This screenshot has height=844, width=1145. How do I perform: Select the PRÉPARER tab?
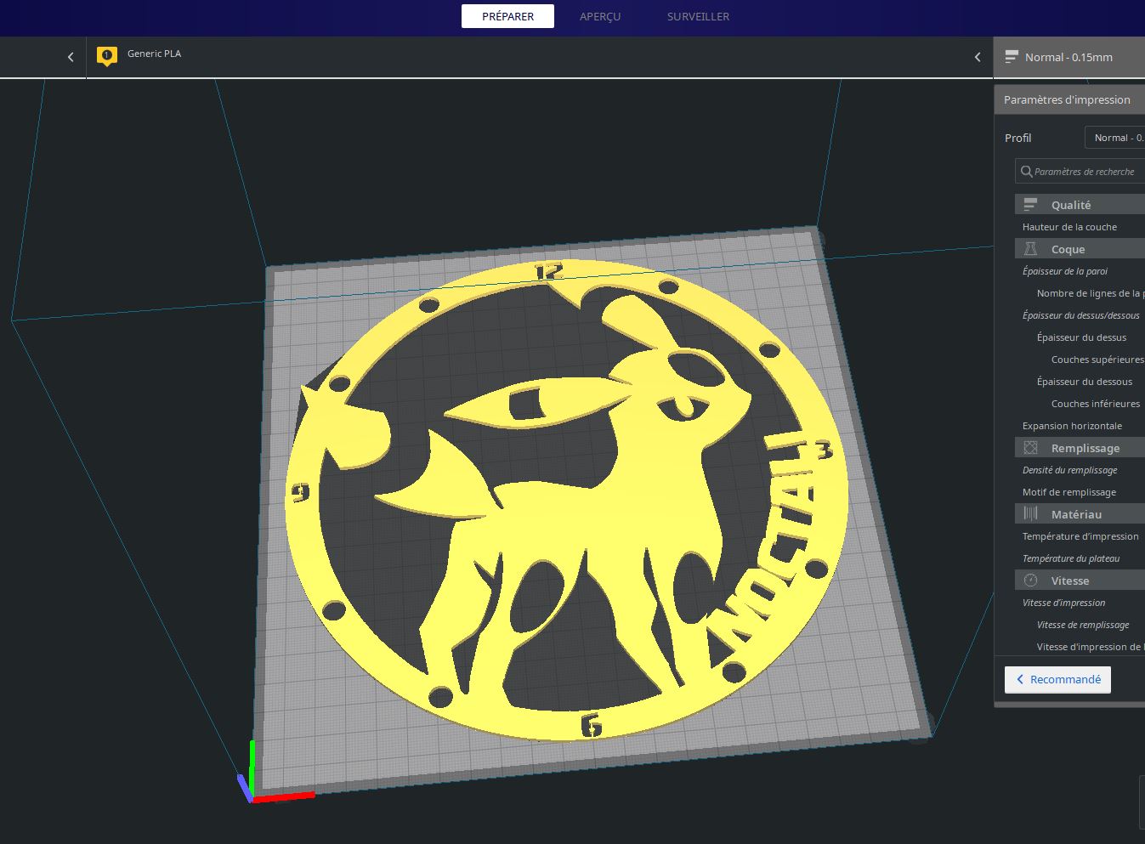pyautogui.click(x=507, y=15)
